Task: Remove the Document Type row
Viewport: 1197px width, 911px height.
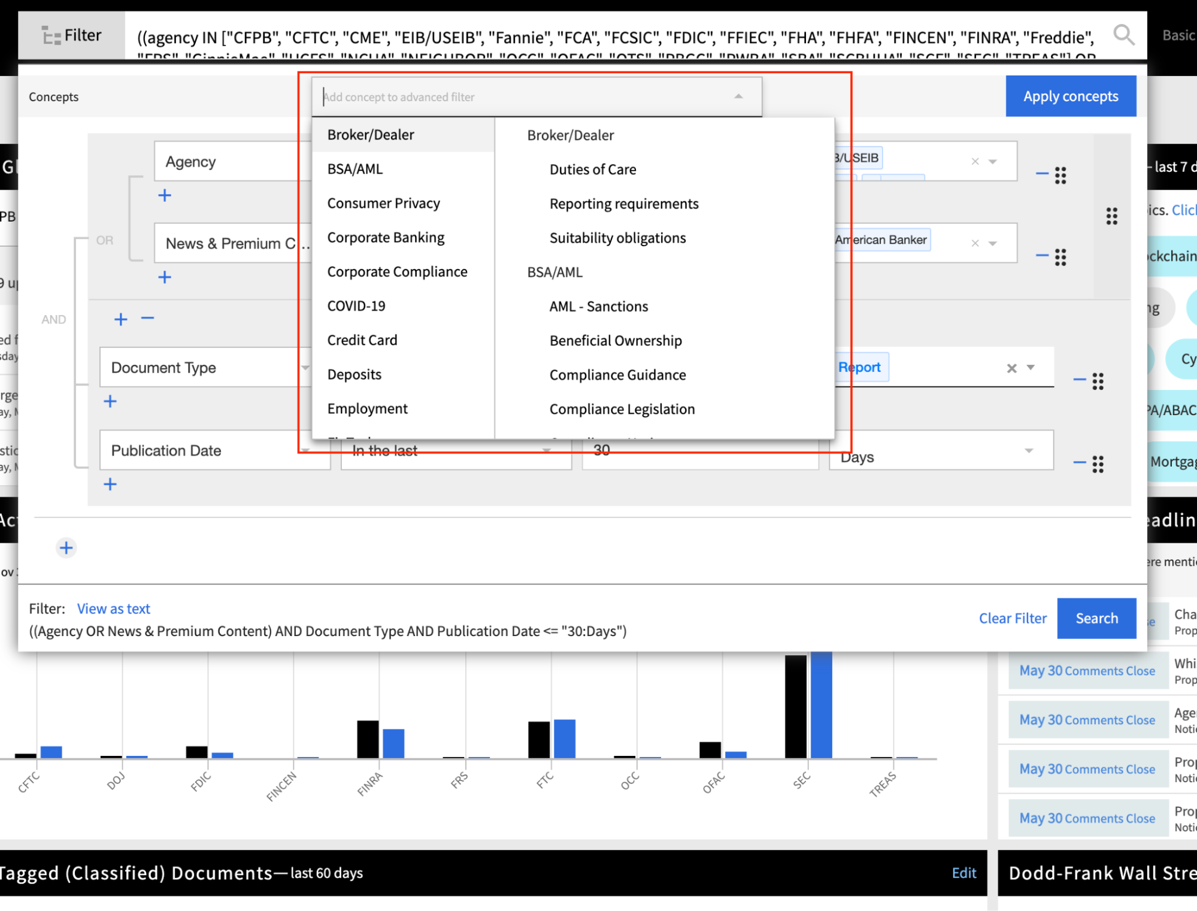Action: click(1080, 380)
